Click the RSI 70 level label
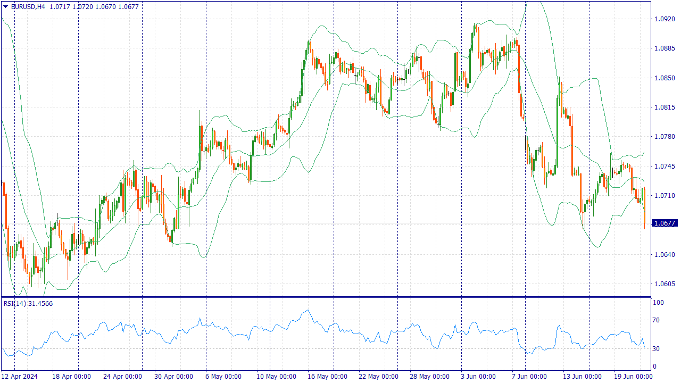The height and width of the screenshot is (383, 681). 658,320
